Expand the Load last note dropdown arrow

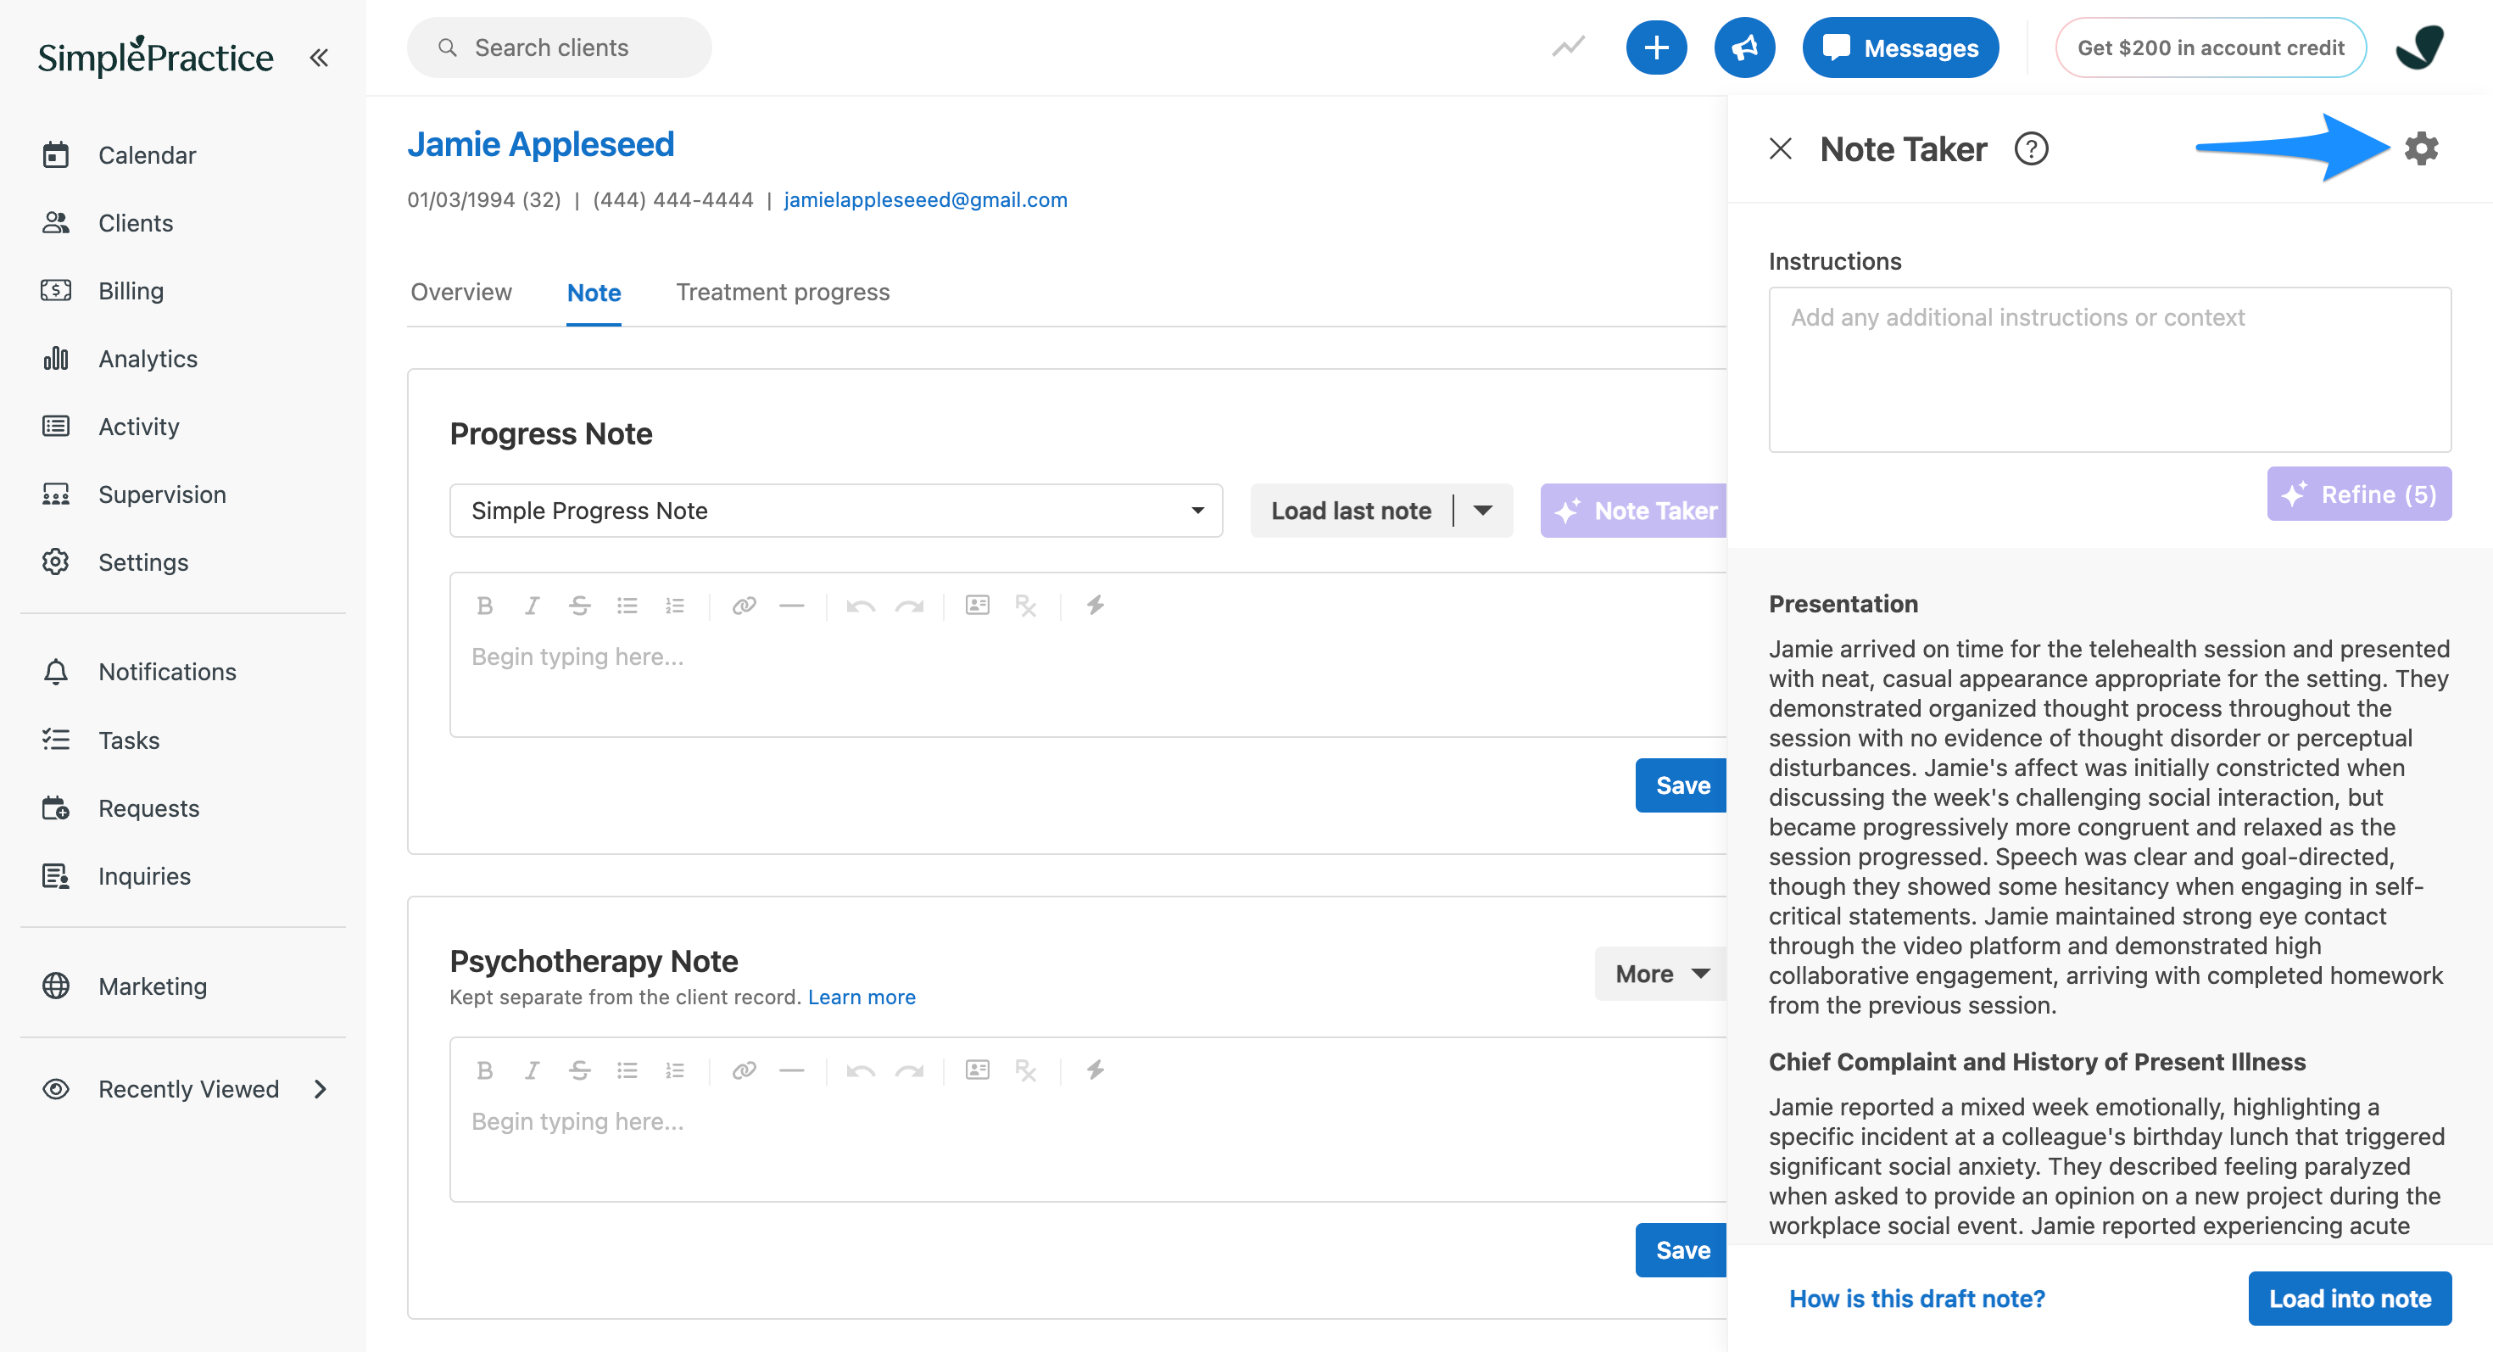1482,510
